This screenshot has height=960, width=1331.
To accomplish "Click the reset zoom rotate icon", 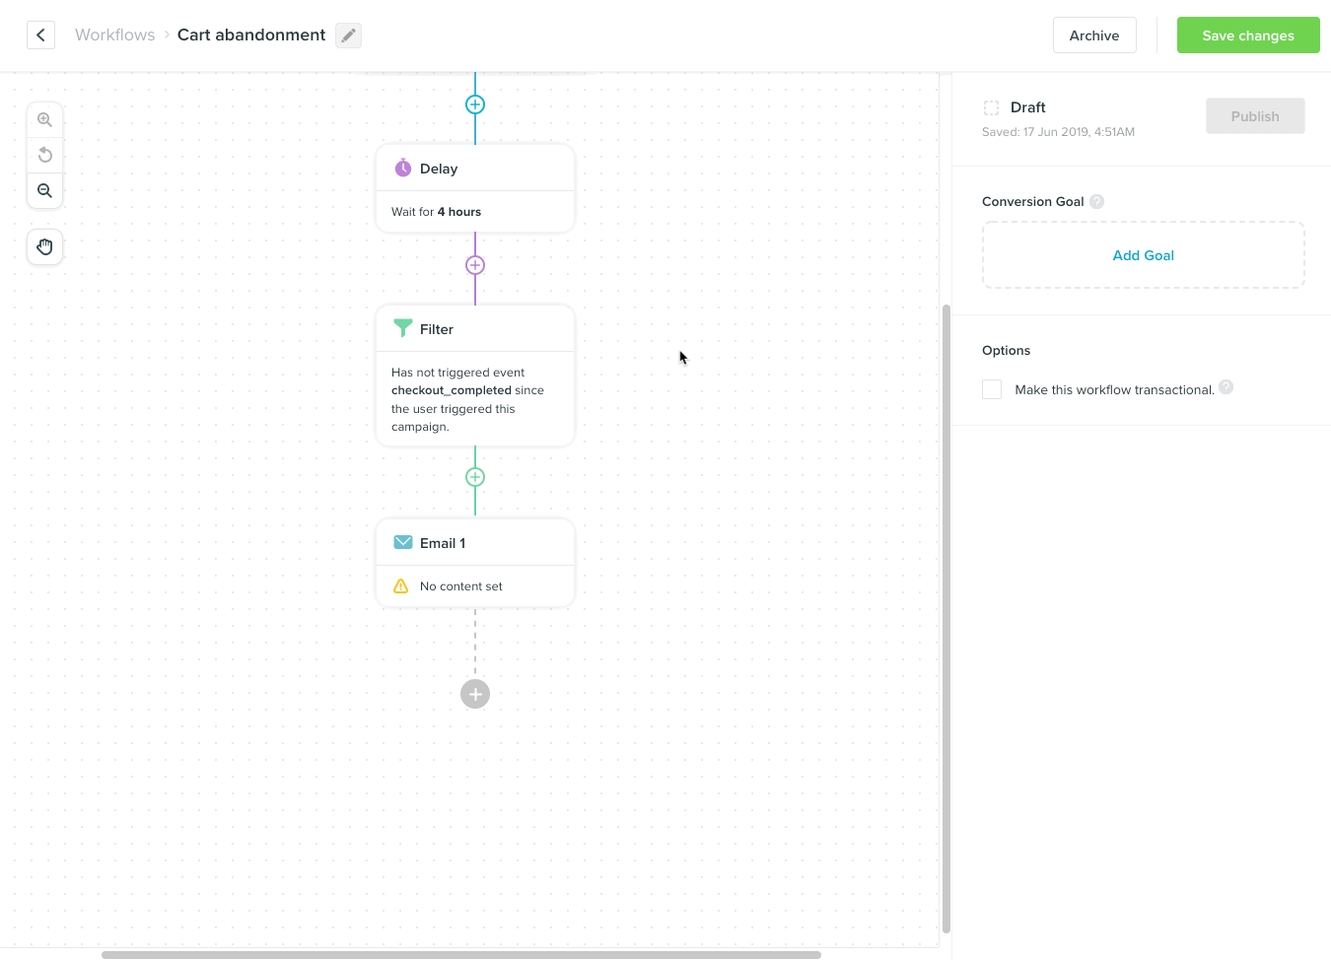I will (x=44, y=155).
